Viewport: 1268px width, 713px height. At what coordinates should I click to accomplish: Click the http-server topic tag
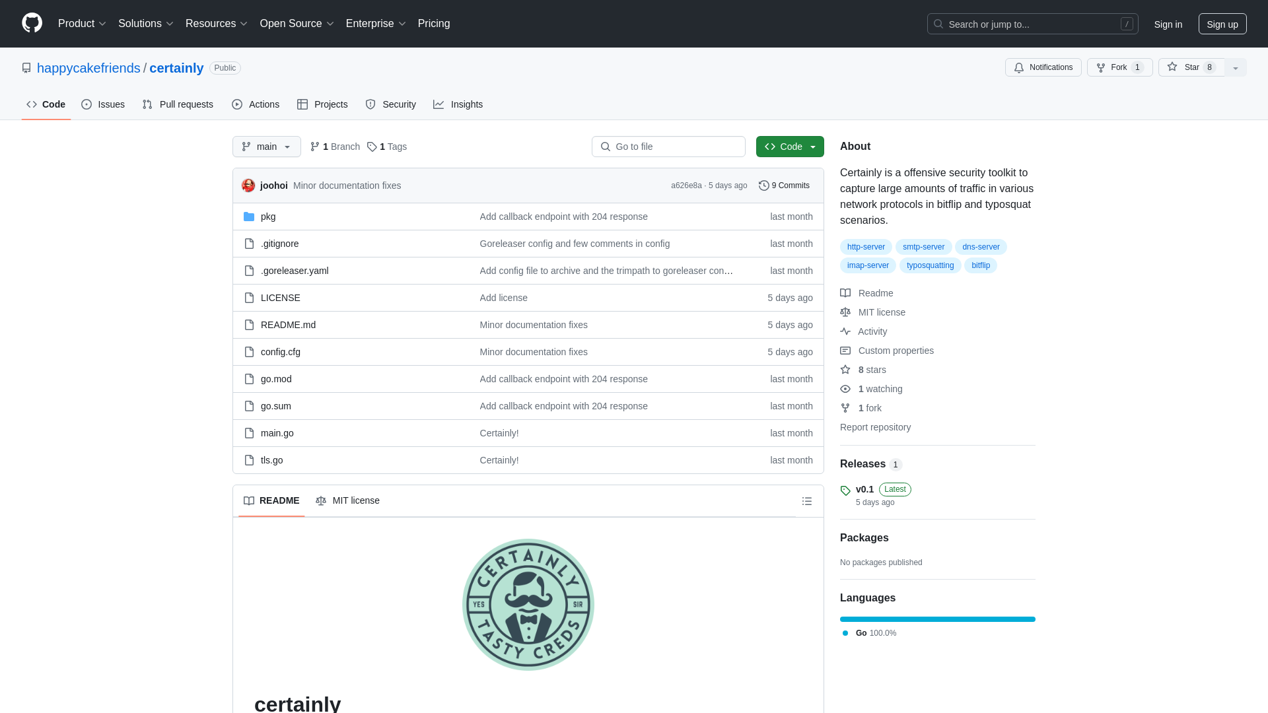(x=866, y=246)
